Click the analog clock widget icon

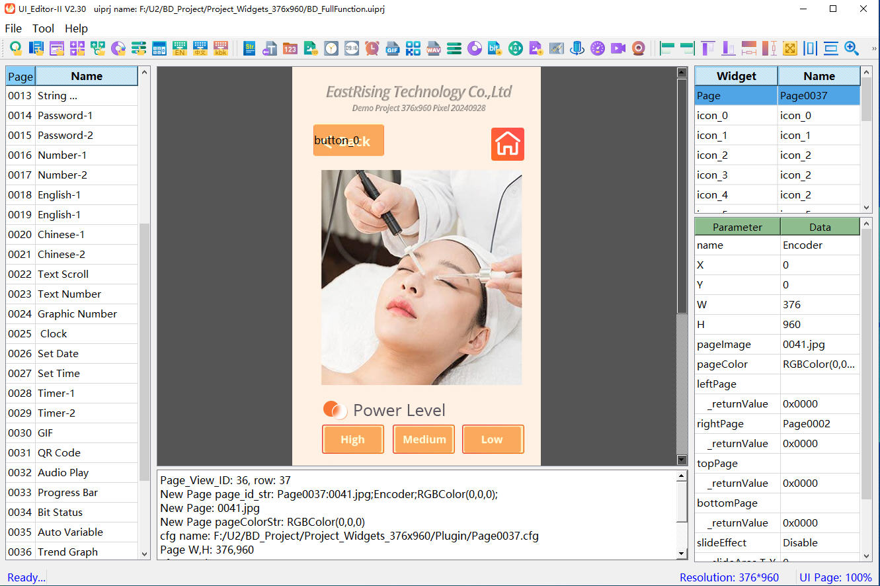[x=331, y=48]
